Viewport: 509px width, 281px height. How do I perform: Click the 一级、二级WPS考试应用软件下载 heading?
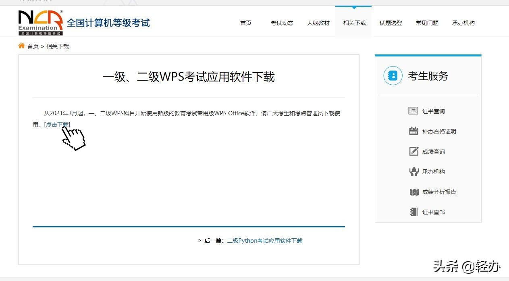click(x=189, y=77)
